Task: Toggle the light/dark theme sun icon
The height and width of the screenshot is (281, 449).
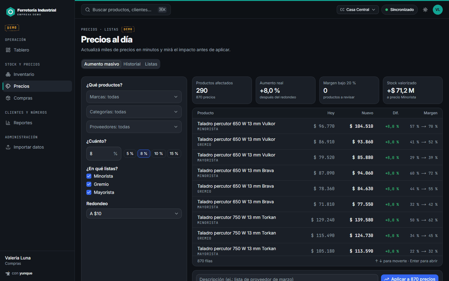Action: 425,10
